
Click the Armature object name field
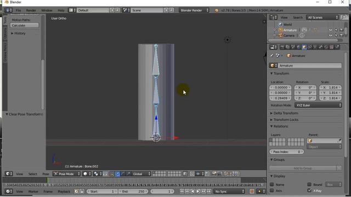310,66
